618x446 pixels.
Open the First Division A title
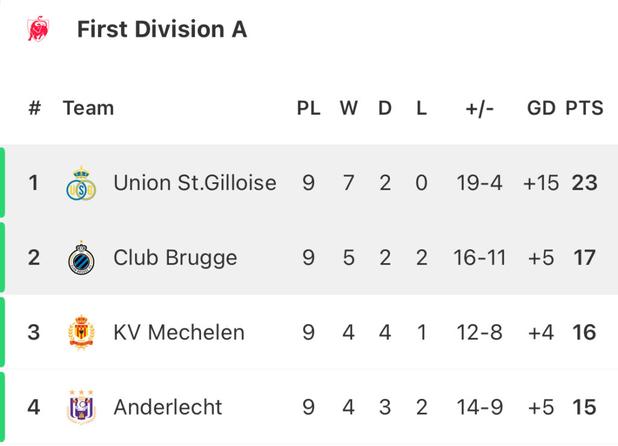(x=162, y=29)
